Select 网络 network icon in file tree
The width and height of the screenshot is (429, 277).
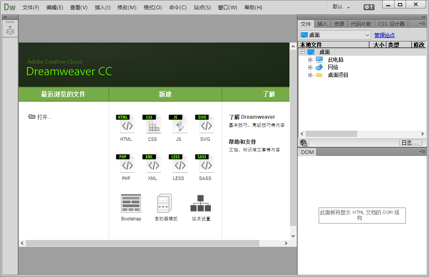[x=319, y=67]
